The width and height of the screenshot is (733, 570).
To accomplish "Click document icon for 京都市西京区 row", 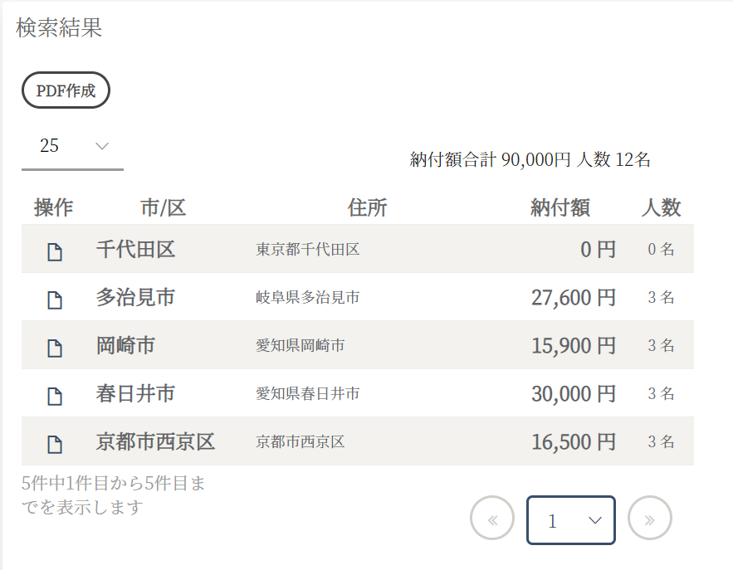I will 54,444.
